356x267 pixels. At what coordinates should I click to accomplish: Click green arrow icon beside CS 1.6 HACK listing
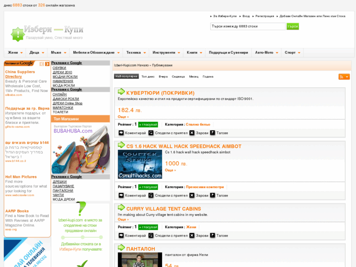[121, 145]
